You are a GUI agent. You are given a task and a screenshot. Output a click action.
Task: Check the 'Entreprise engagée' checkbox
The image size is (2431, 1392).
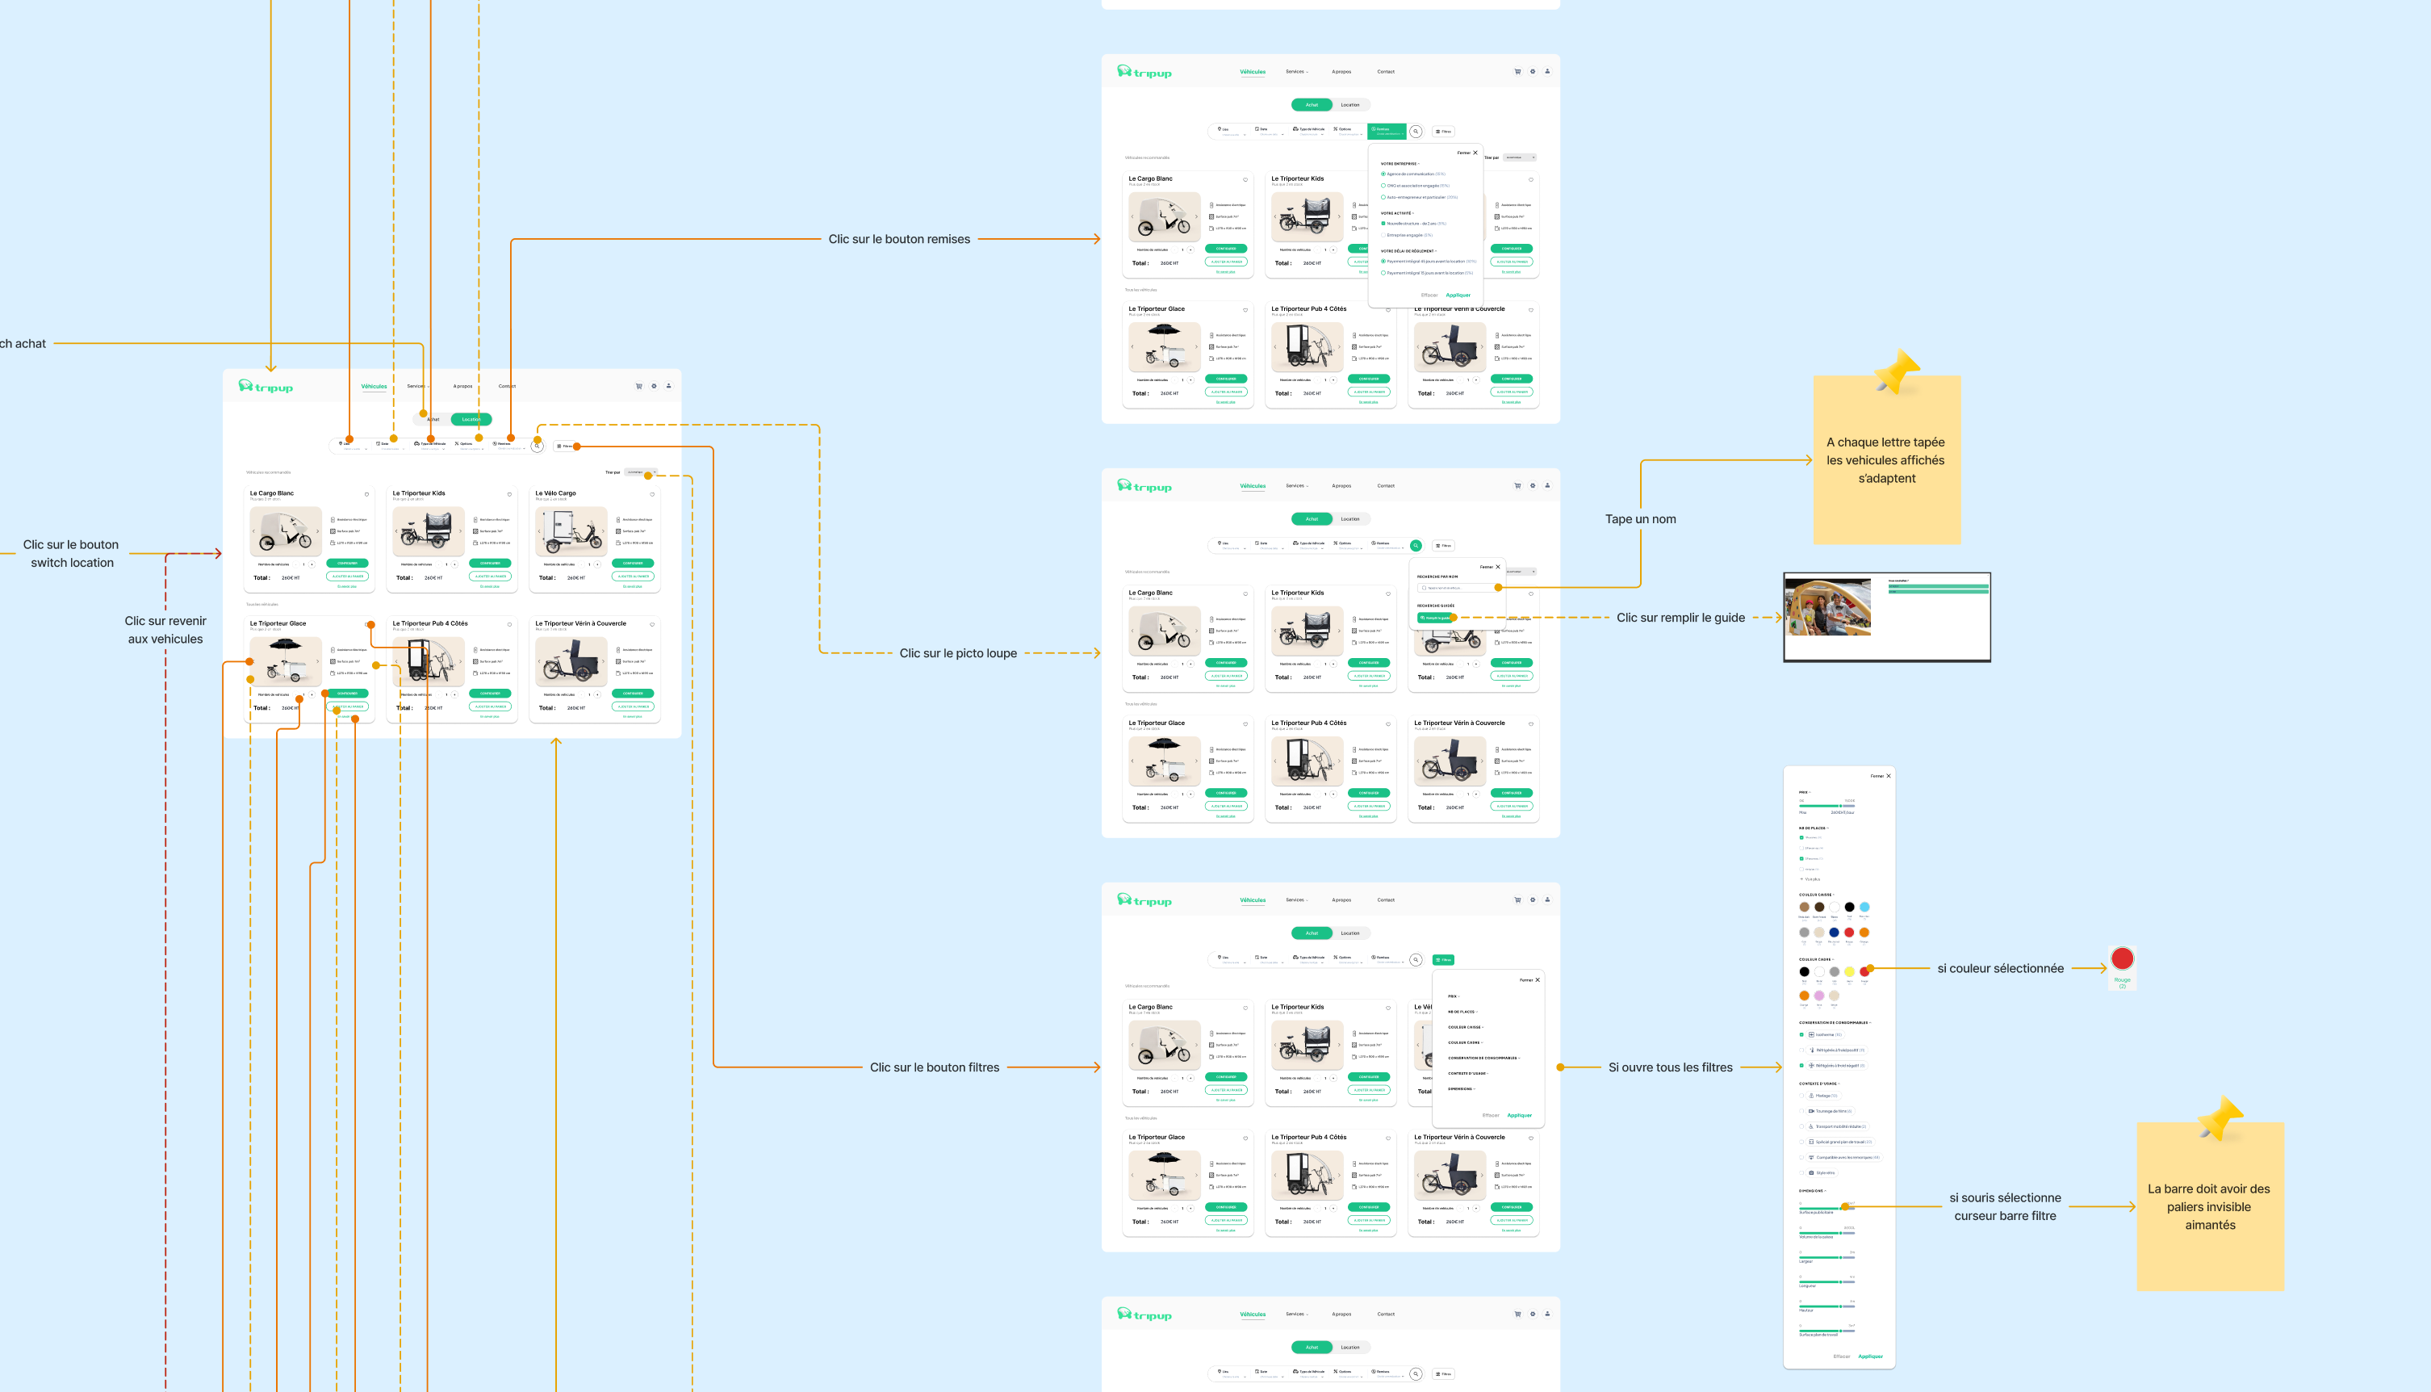1383,235
